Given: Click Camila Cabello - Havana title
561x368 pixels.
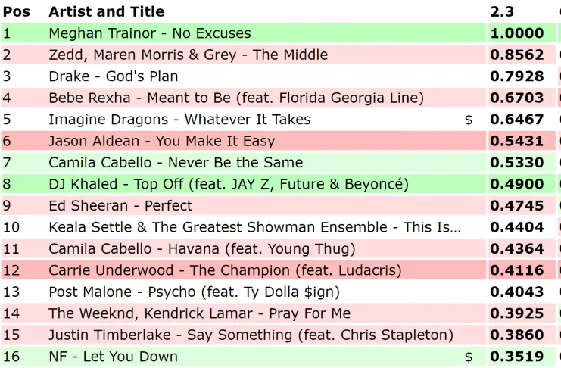Looking at the screenshot, I should 201,248.
